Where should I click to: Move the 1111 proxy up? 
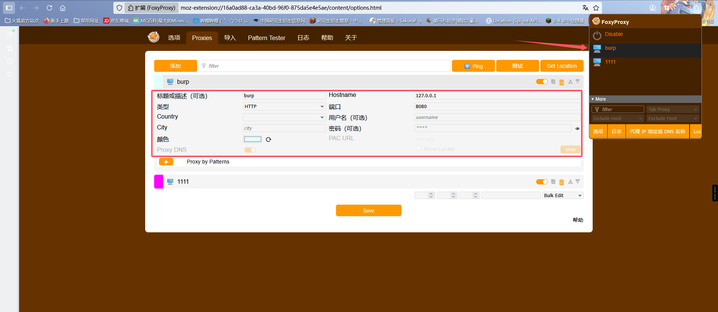click(570, 182)
